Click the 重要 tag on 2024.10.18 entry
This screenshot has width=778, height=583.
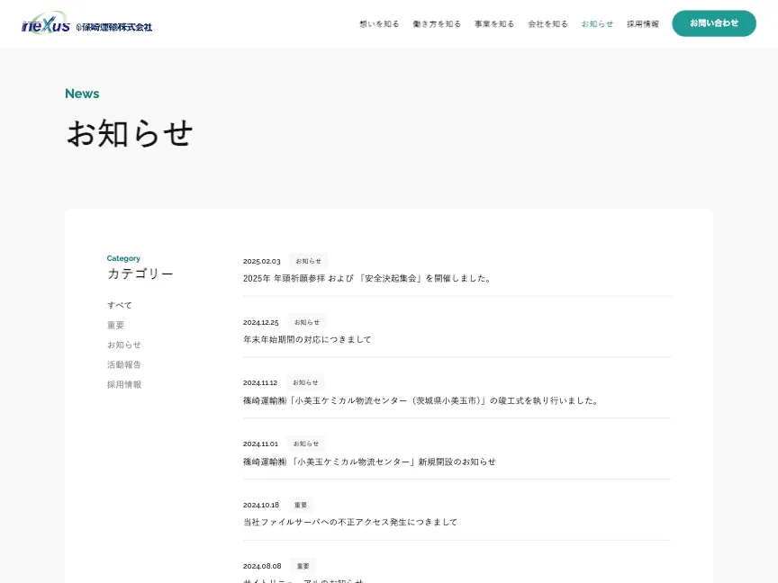pos(301,505)
